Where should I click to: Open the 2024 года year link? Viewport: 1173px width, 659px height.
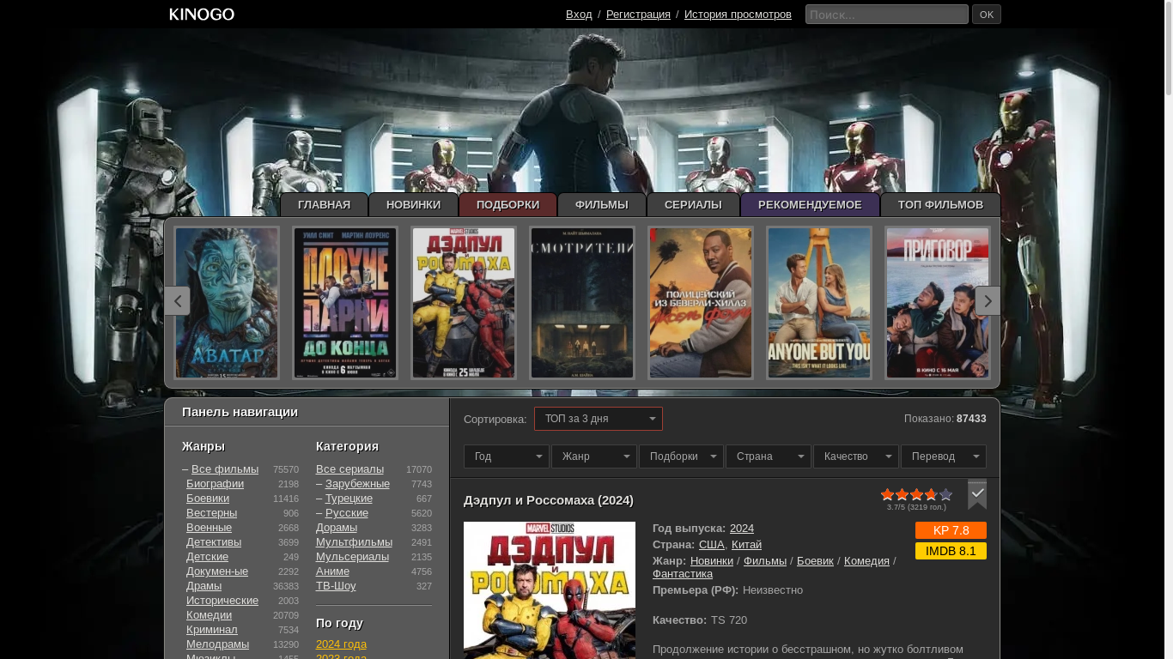coord(341,644)
